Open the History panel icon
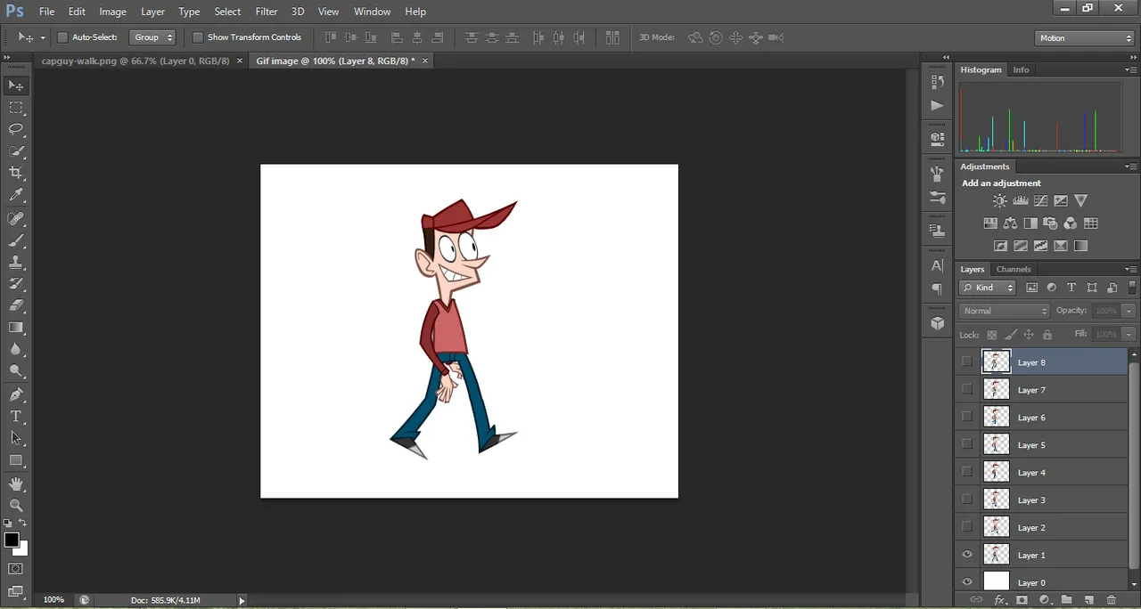Viewport: 1141px width, 609px height. coord(937,82)
